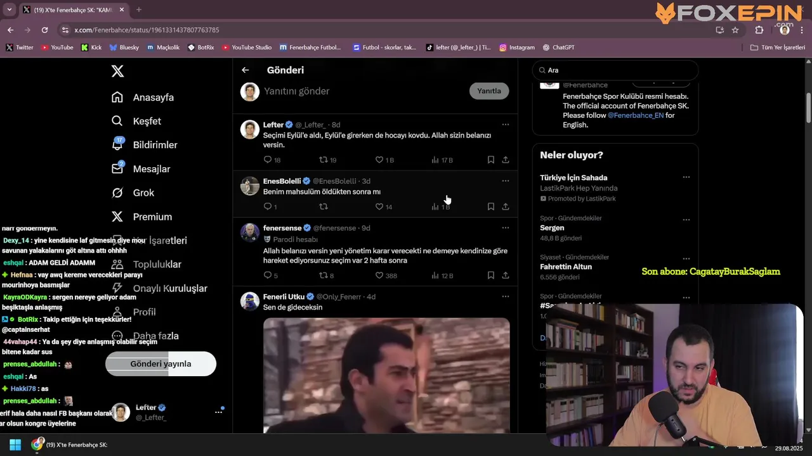This screenshot has width=812, height=456.
Task: Open Keşfet explore page
Action: [136, 121]
